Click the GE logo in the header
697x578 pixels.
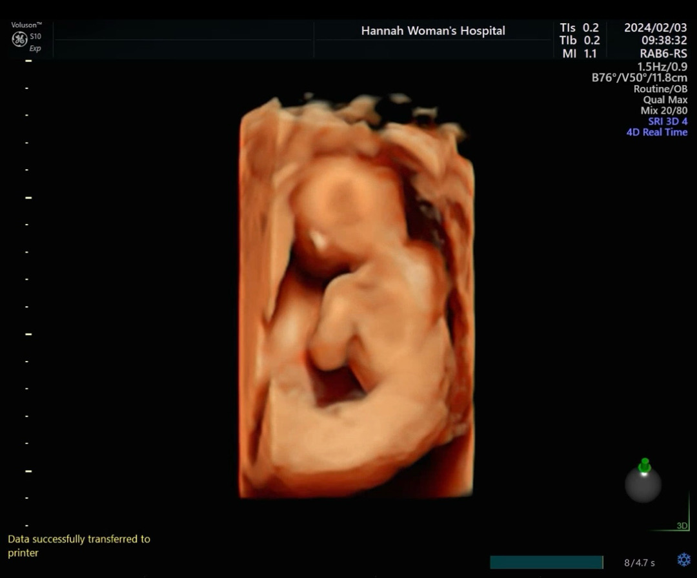tap(19, 39)
